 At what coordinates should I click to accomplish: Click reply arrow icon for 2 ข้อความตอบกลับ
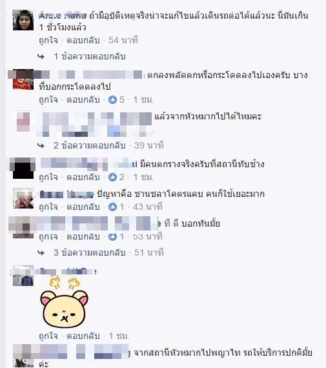(41, 146)
